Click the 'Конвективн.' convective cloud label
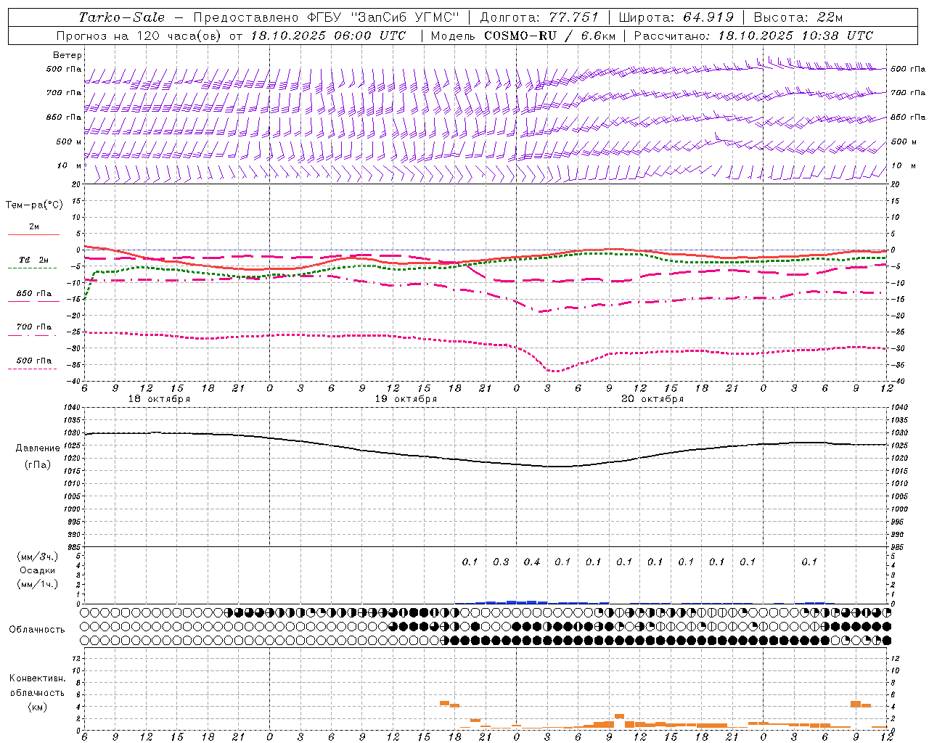The image size is (929, 743). [x=37, y=678]
